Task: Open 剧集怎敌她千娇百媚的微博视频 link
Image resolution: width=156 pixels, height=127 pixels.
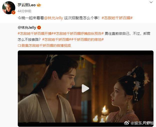Action: 46,45
